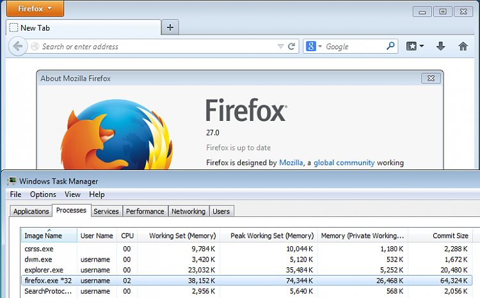Open the Google search engine selector
The height and width of the screenshot is (298, 480).
(314, 47)
